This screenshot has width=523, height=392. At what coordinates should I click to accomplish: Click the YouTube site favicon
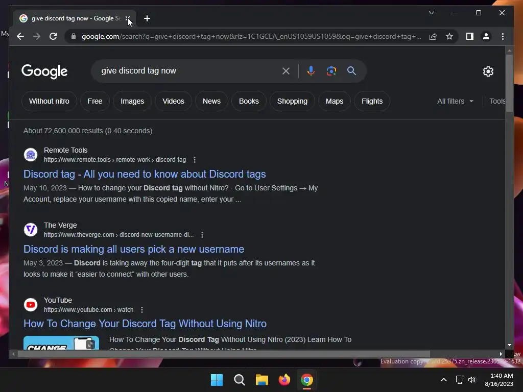click(31, 305)
